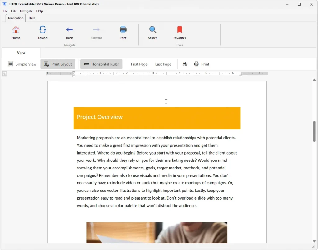Viewport: 318px width, 250px height.
Task: Switch to Simple View mode
Action: [x=22, y=64]
